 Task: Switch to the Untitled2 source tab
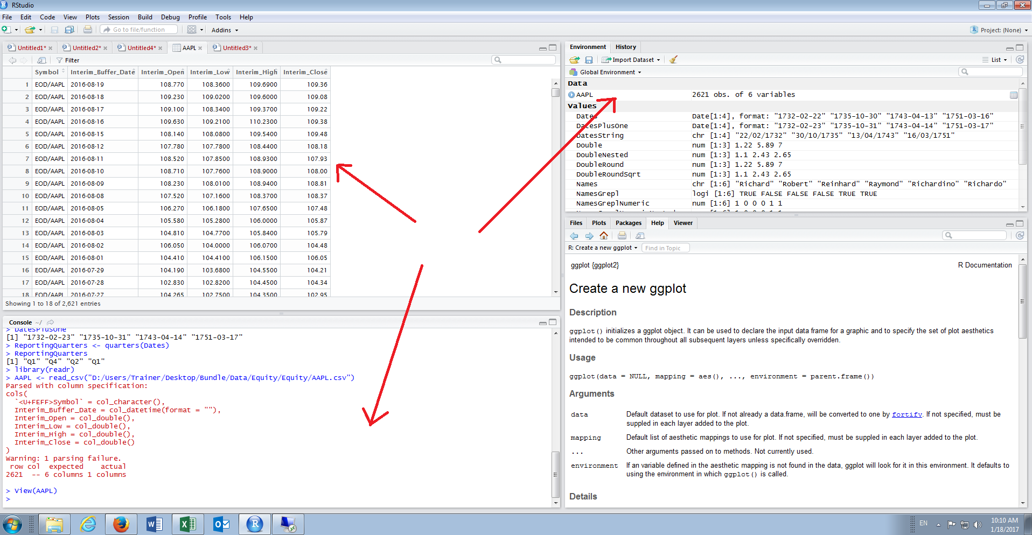[86, 48]
